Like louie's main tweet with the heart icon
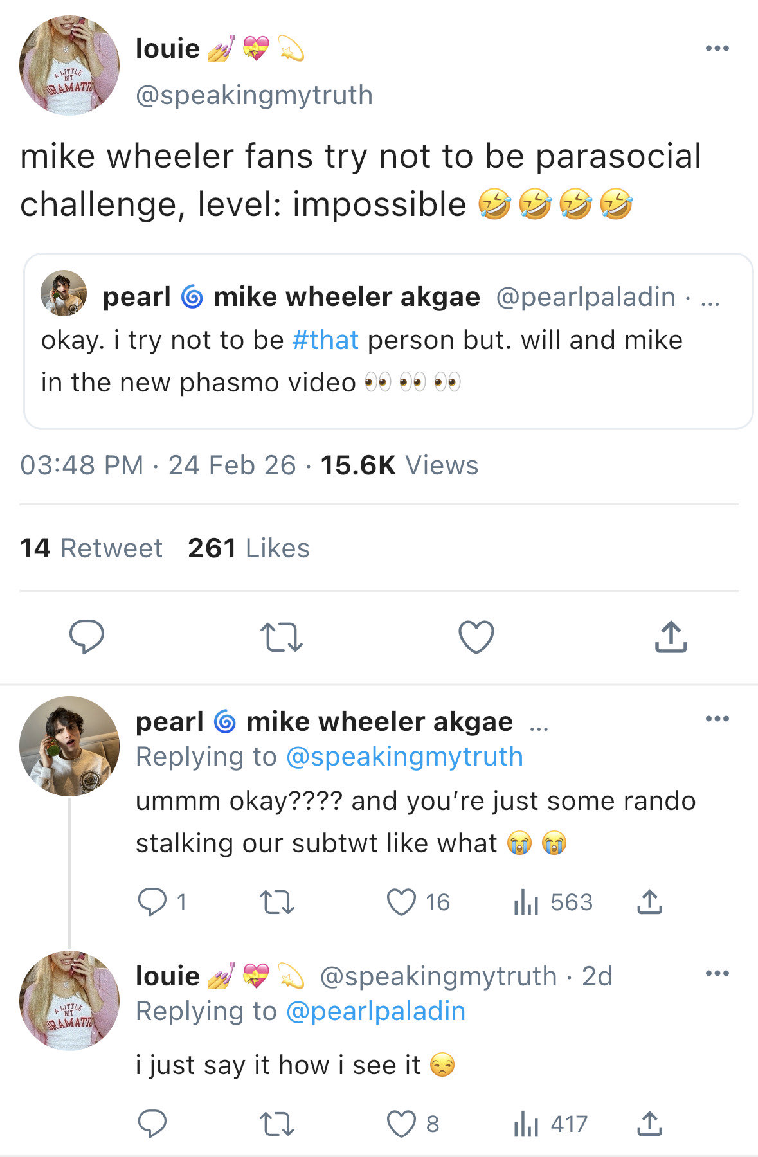The height and width of the screenshot is (1157, 758). point(476,637)
